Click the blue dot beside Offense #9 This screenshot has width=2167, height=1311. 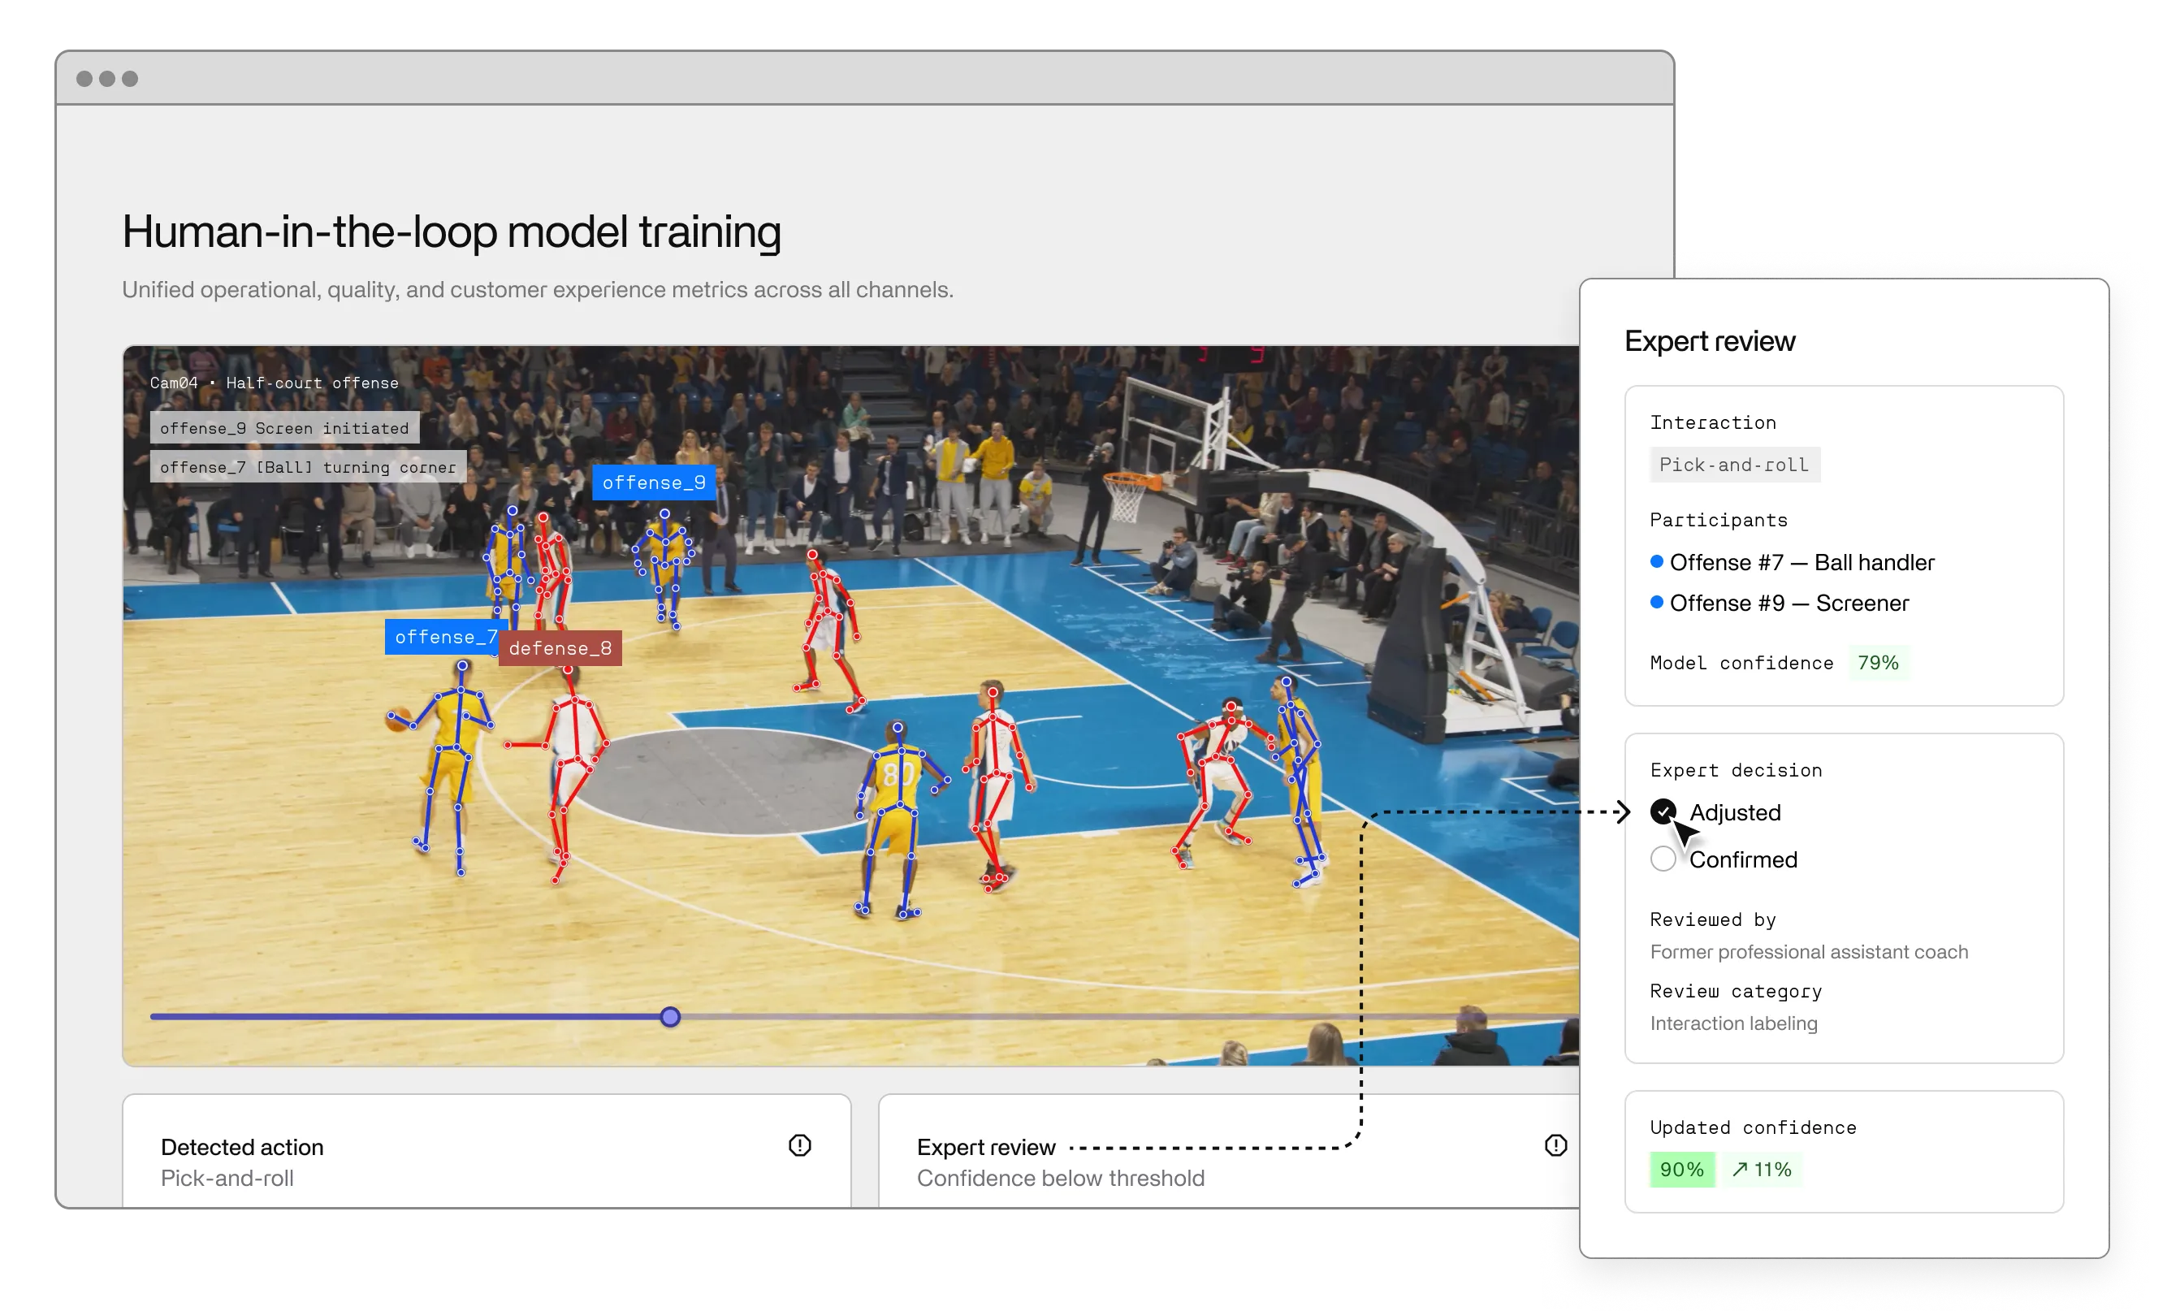click(1658, 604)
